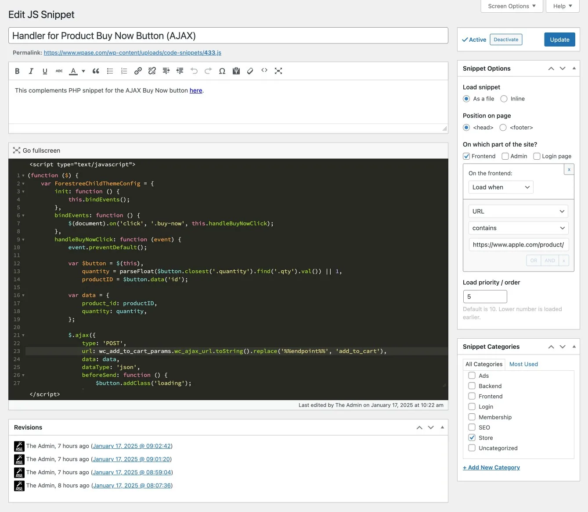Image resolution: width=588 pixels, height=512 pixels.
Task: Toggle bold formatting in description editor
Action: click(17, 71)
